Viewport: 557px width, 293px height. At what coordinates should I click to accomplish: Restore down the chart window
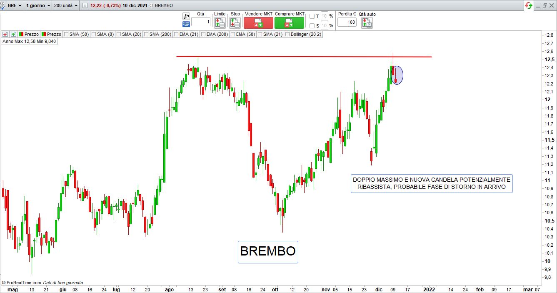coord(545,5)
